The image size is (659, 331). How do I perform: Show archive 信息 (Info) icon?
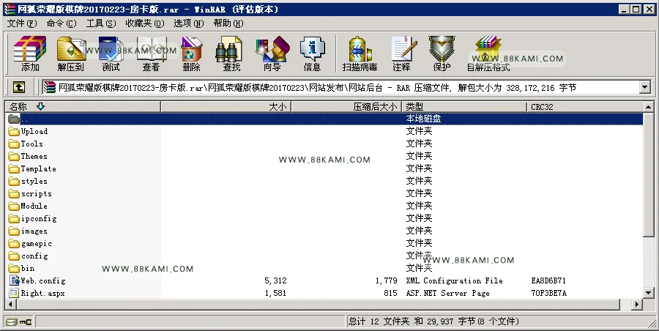point(312,53)
